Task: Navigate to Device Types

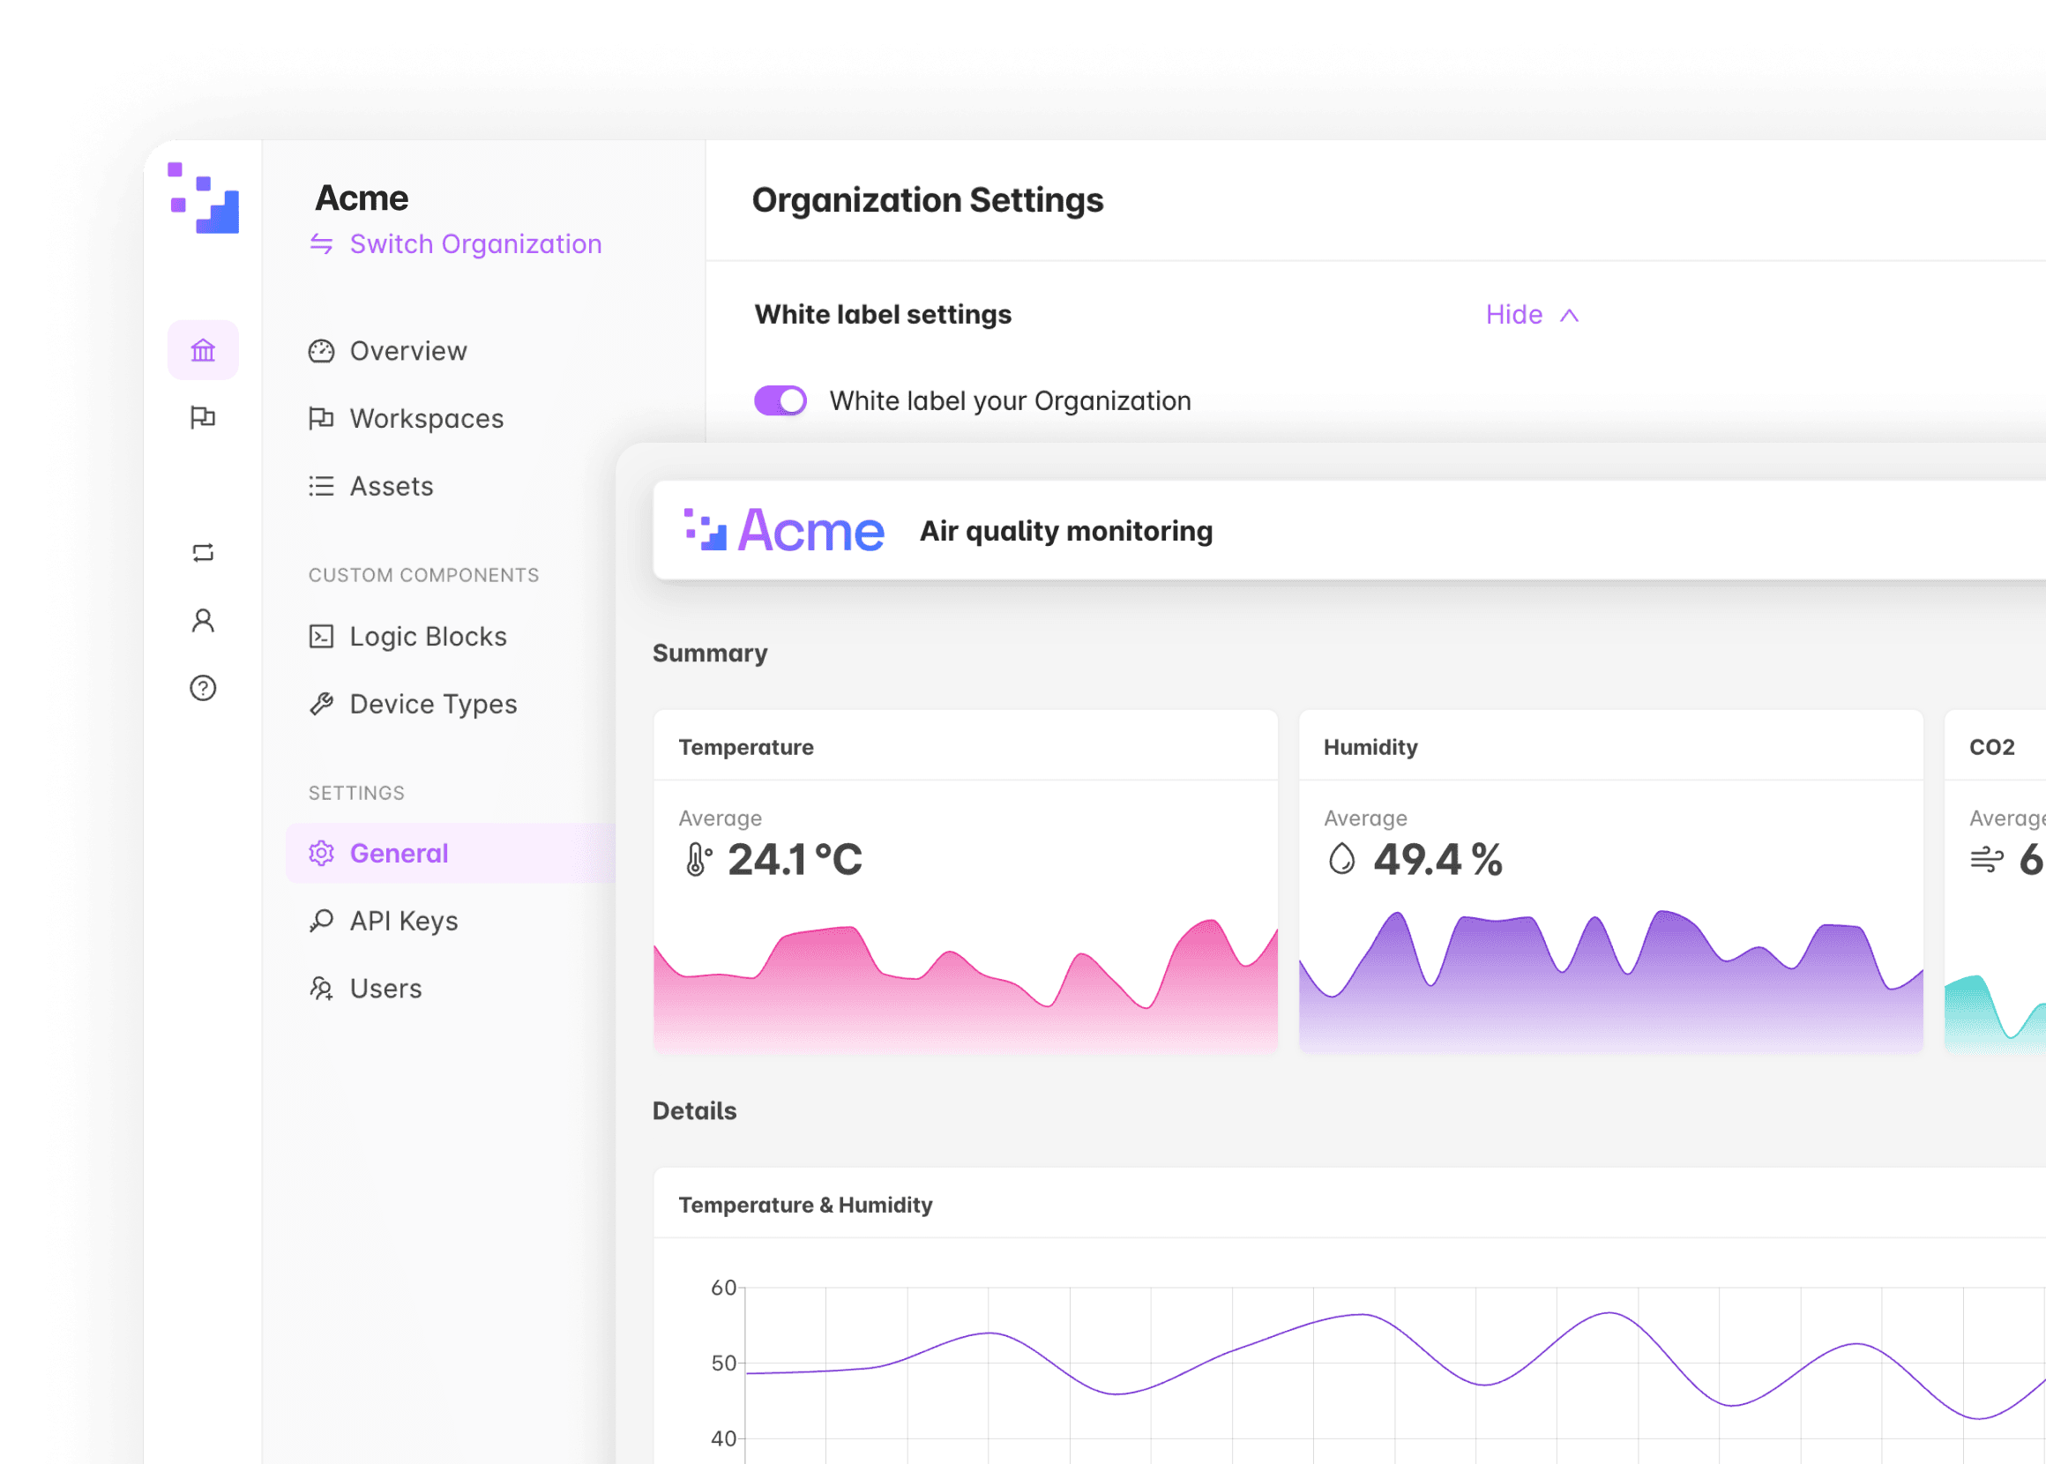Action: 433,704
